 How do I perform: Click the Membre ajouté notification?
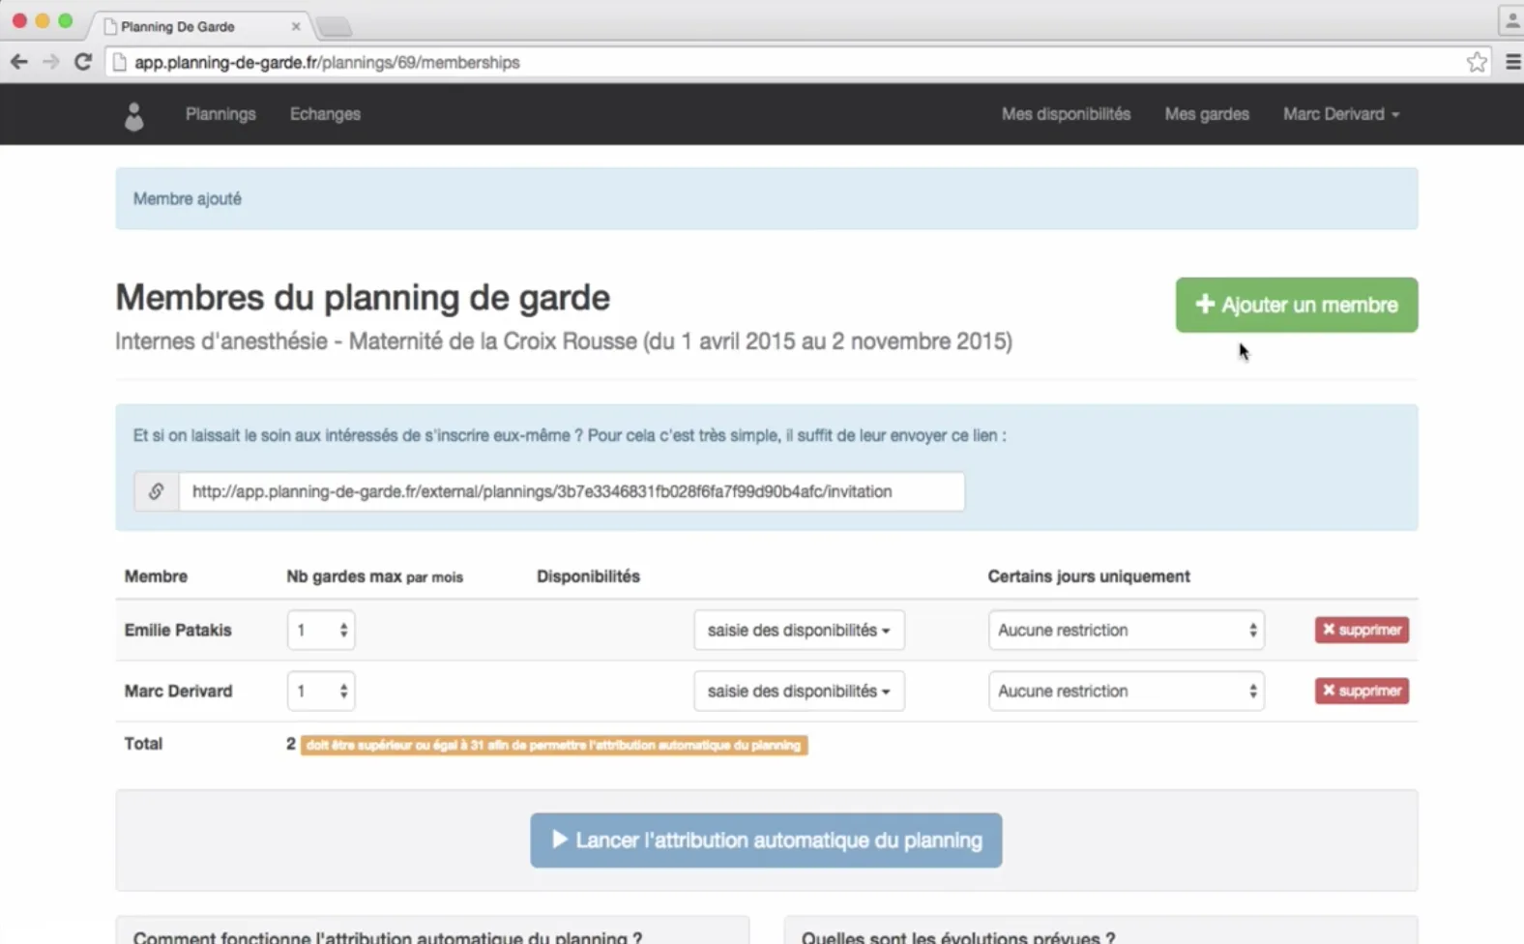pos(767,198)
